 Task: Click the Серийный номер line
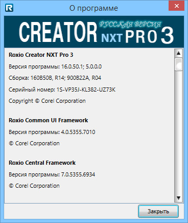(62, 90)
